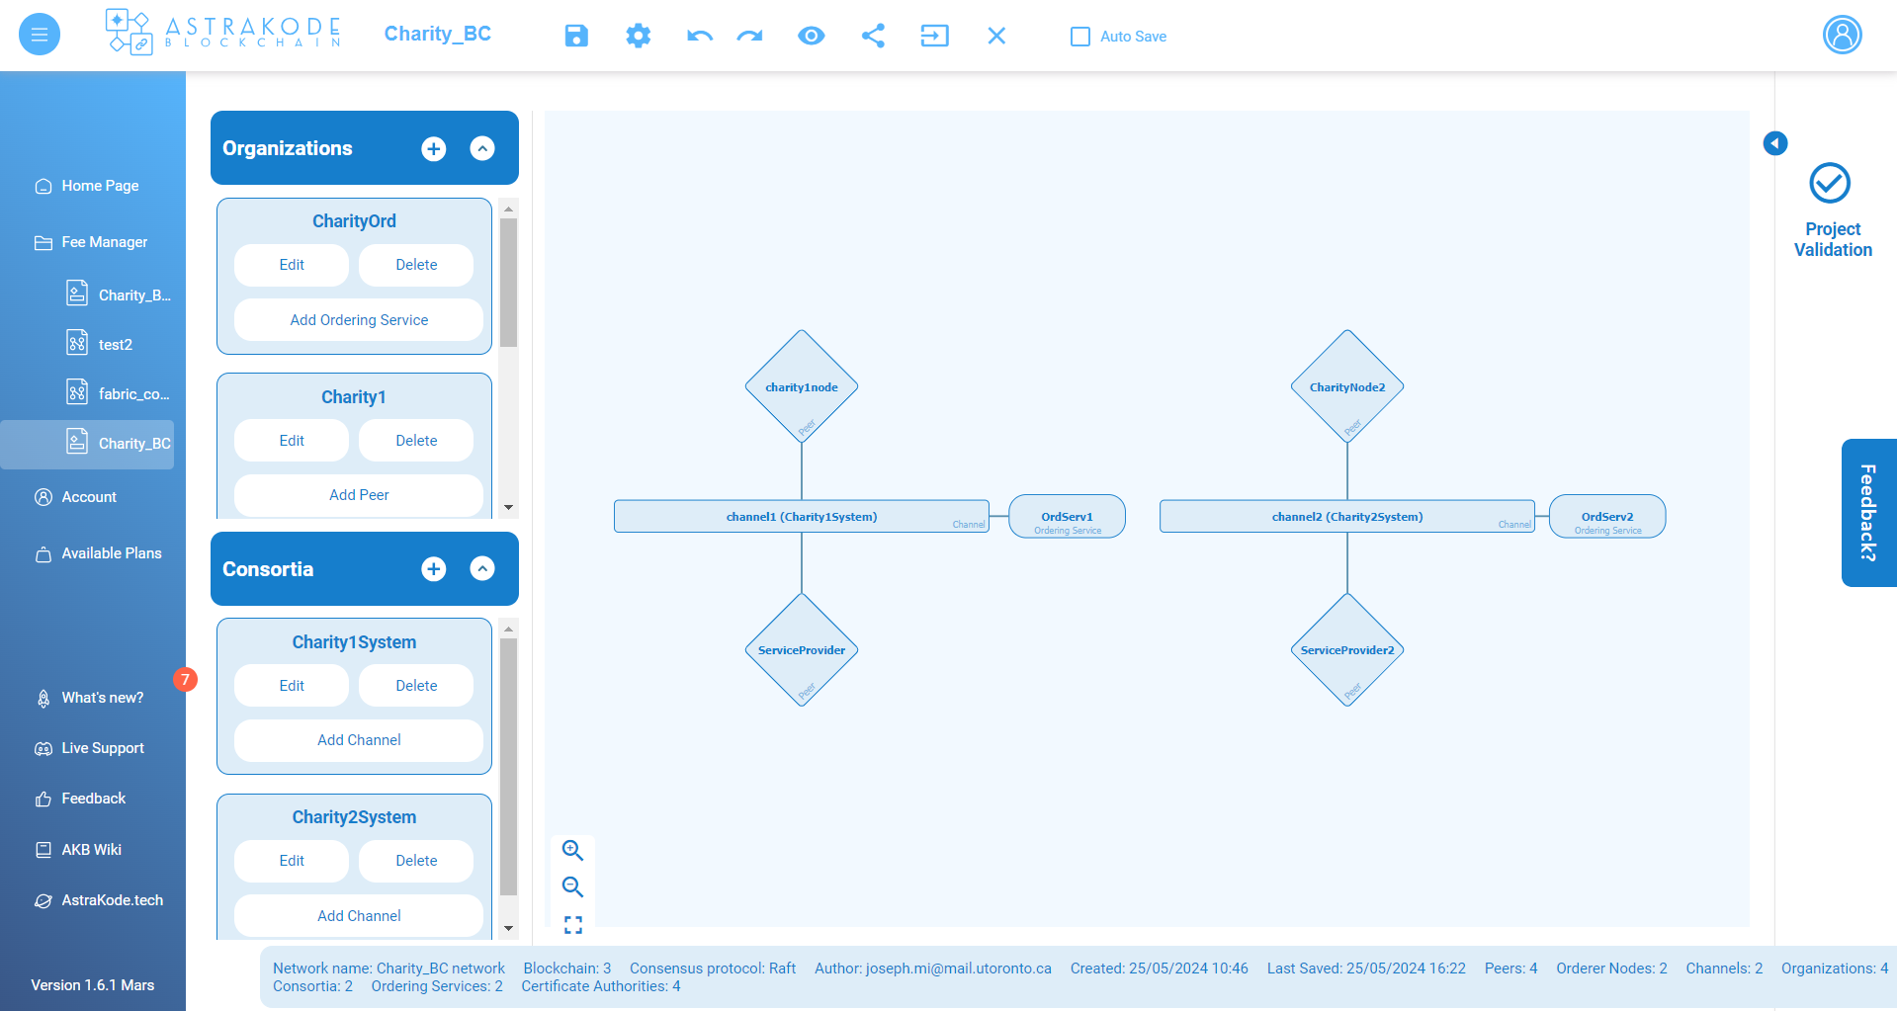
Task: Select the Charity_BC project file
Action: click(87, 444)
